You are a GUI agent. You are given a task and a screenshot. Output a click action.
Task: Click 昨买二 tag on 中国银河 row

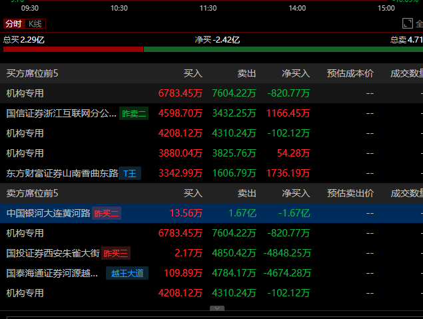tap(107, 213)
